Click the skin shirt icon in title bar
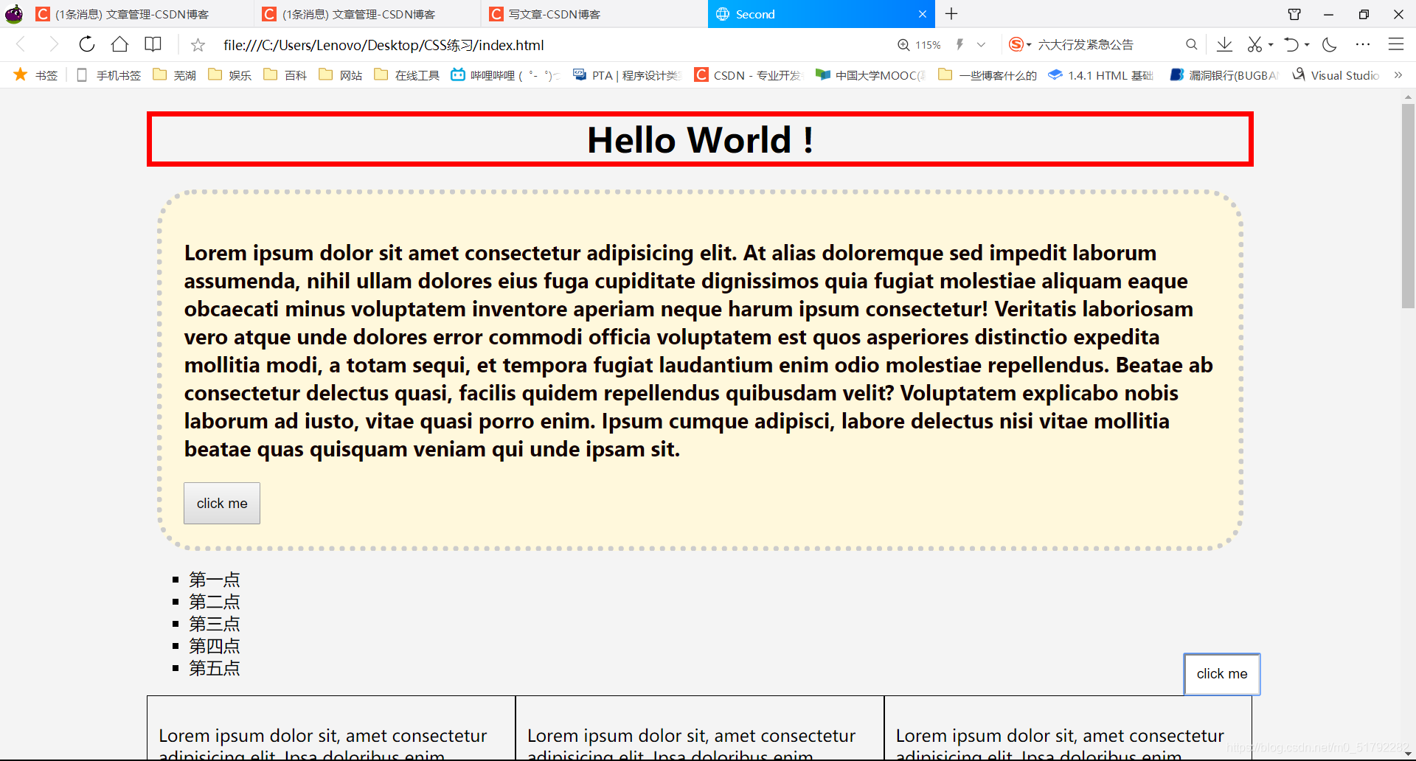The width and height of the screenshot is (1416, 761). 1294,14
